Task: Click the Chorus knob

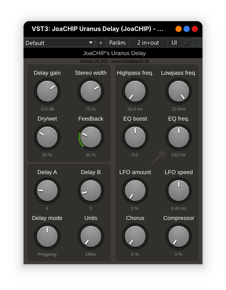Action: pos(135,236)
